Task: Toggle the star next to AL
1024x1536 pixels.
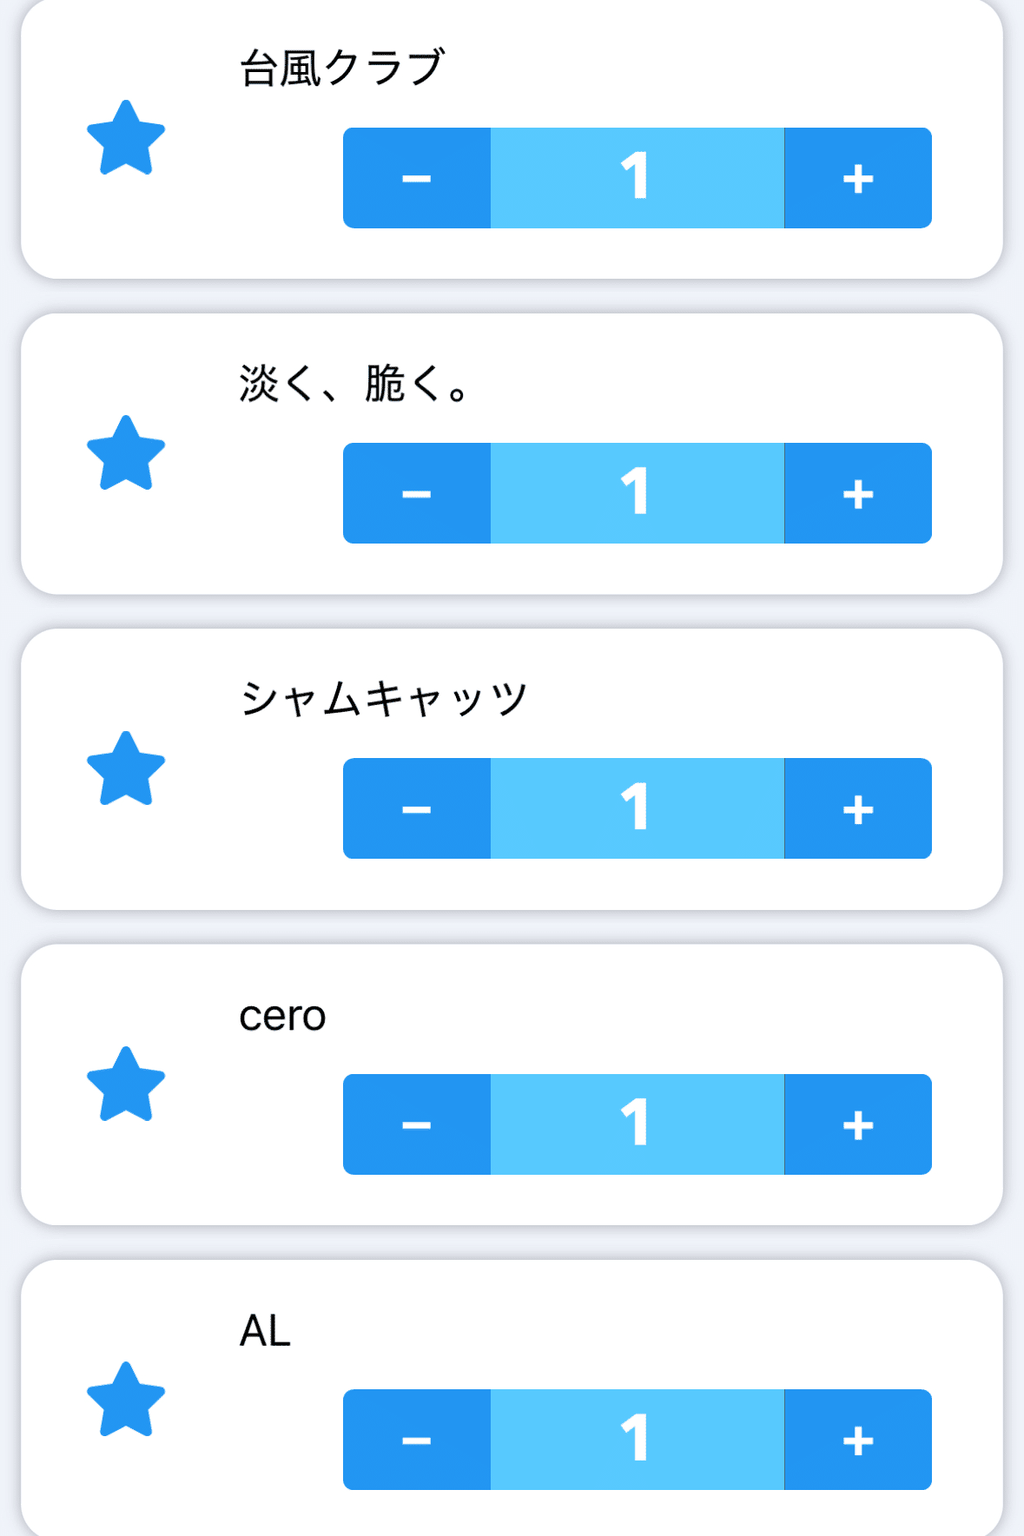Action: tap(126, 1400)
